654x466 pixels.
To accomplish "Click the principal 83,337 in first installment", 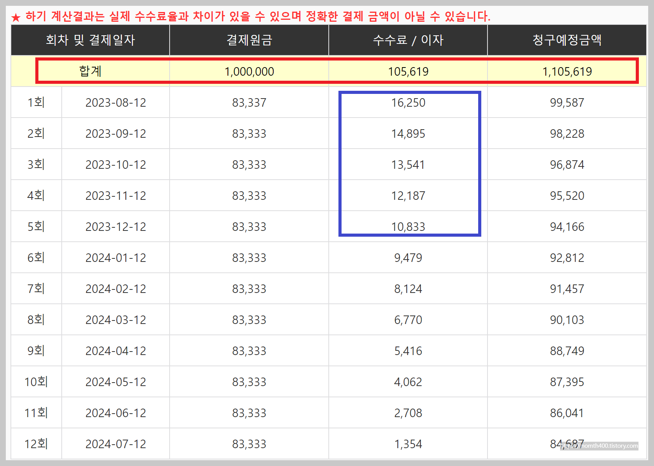I will tap(249, 102).
